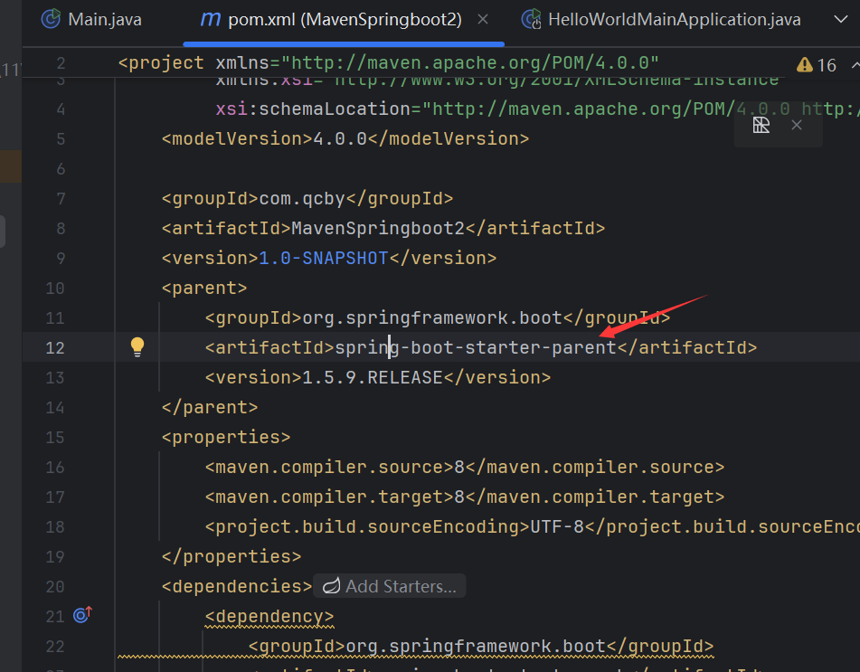This screenshot has width=860, height=672.
Task: Click the icon inside the floating popup toolbar
Action: click(761, 125)
